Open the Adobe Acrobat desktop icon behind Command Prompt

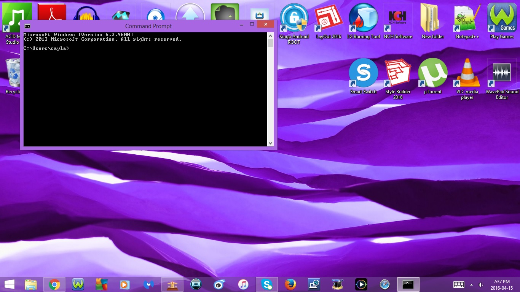pyautogui.click(x=52, y=11)
